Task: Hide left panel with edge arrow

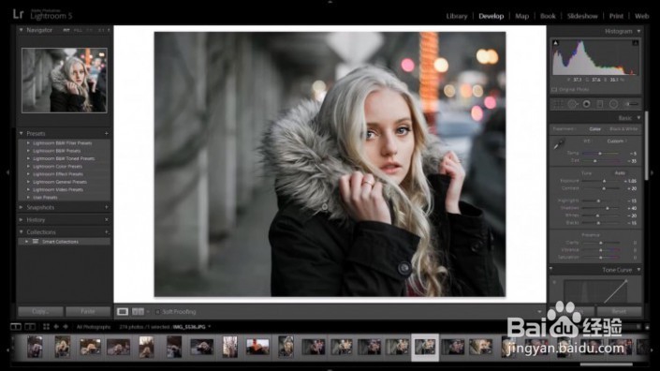Action: point(7,172)
